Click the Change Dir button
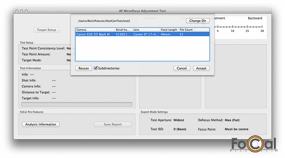The height and width of the screenshot is (158, 285). click(x=198, y=21)
